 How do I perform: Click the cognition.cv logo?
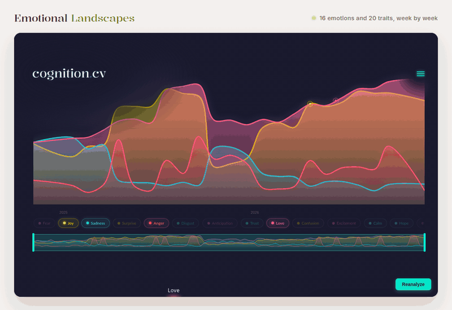pyautogui.click(x=69, y=74)
